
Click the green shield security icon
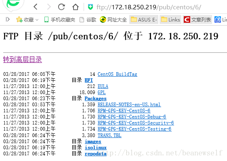coord(90,7)
